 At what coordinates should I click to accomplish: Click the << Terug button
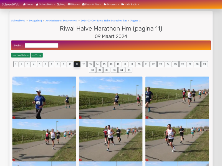[x=37, y=55]
